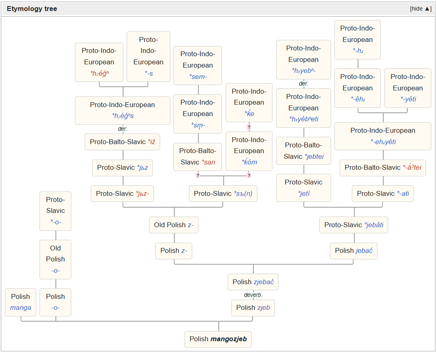The height and width of the screenshot is (353, 437).
Task: Click the Etymology tree heading
Action: pos(32,9)
